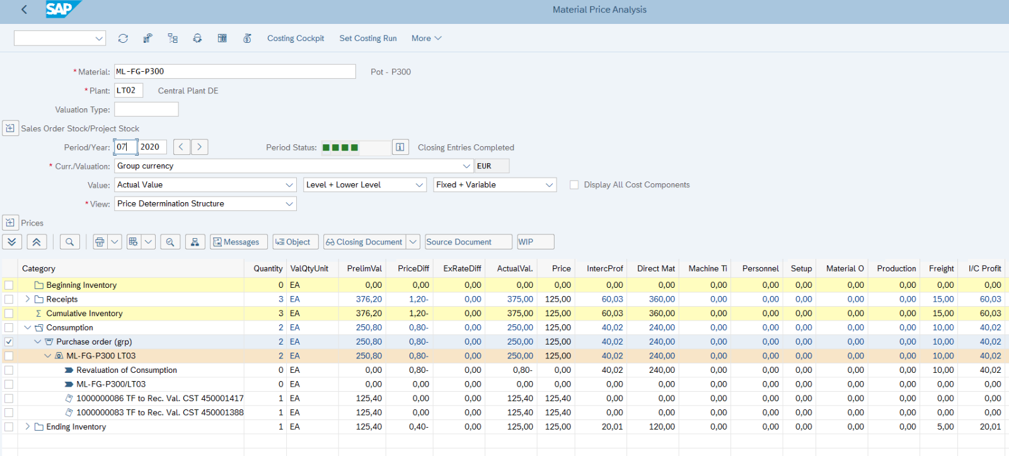Go to previous period with left arrow
This screenshot has width=1009, height=456.
[182, 147]
